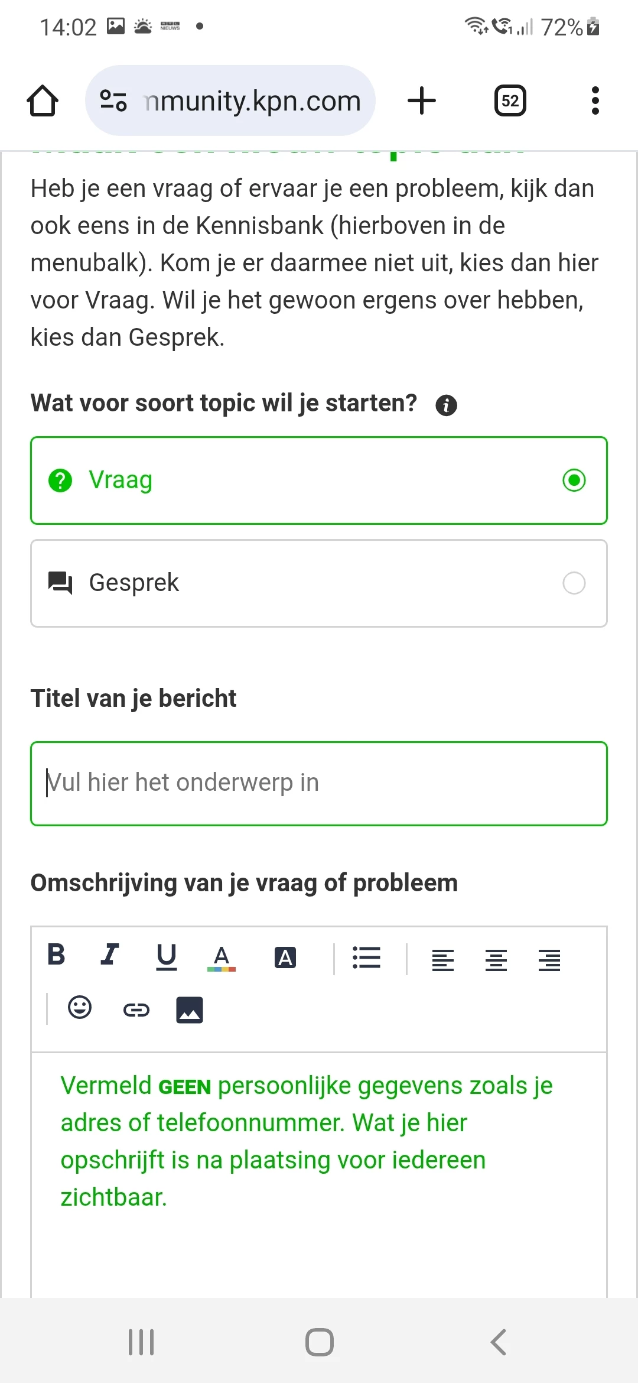638x1383 pixels.
Task: Show topic type info tooltip
Action: 447,405
